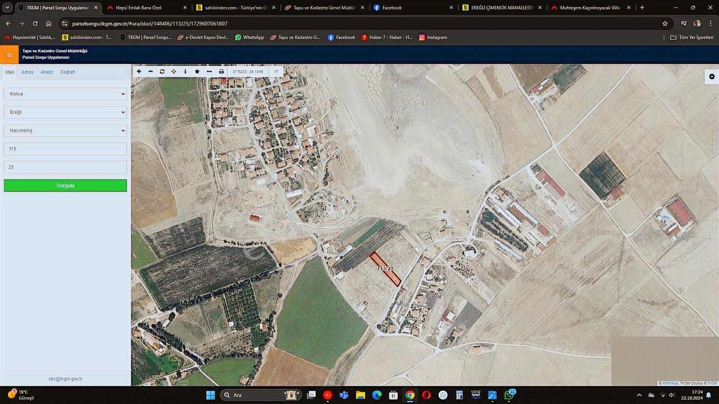Screen dimensions: 719x404
Task: Click the 113/25 parcel label on map
Action: click(x=385, y=268)
